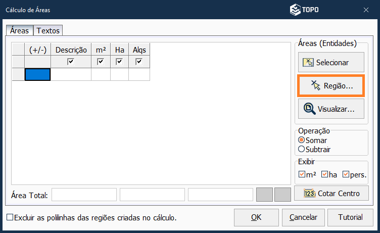Viewport: 380px width, 233px height.
Task: Click the Região cursor button
Action: [331, 86]
